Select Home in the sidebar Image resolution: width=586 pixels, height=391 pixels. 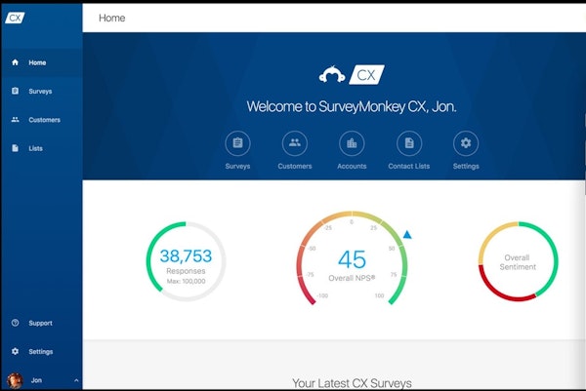click(x=37, y=62)
